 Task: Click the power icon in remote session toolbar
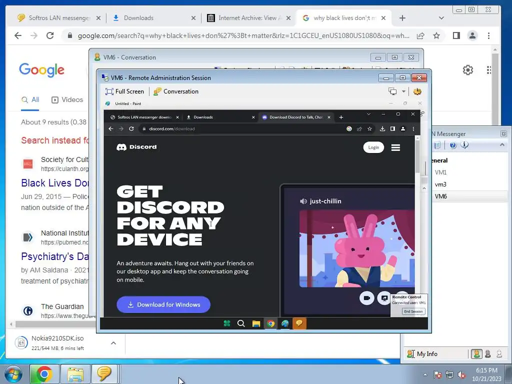(x=417, y=91)
